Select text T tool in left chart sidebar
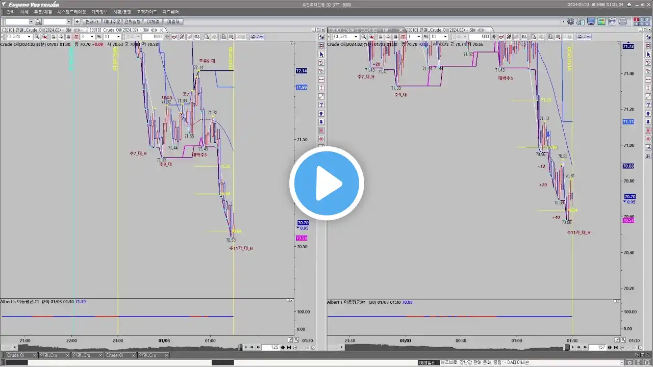 (321, 105)
